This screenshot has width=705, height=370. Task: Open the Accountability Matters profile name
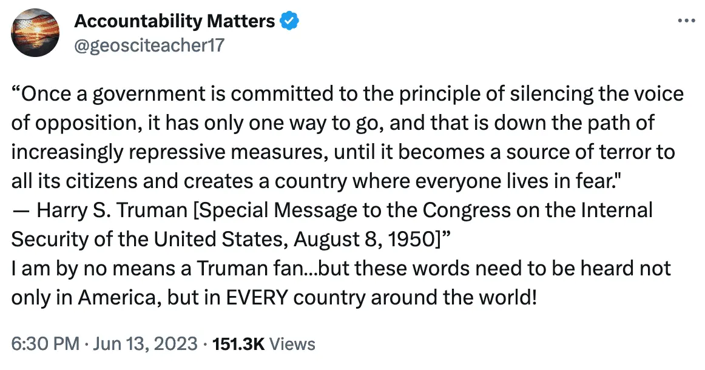(x=174, y=22)
